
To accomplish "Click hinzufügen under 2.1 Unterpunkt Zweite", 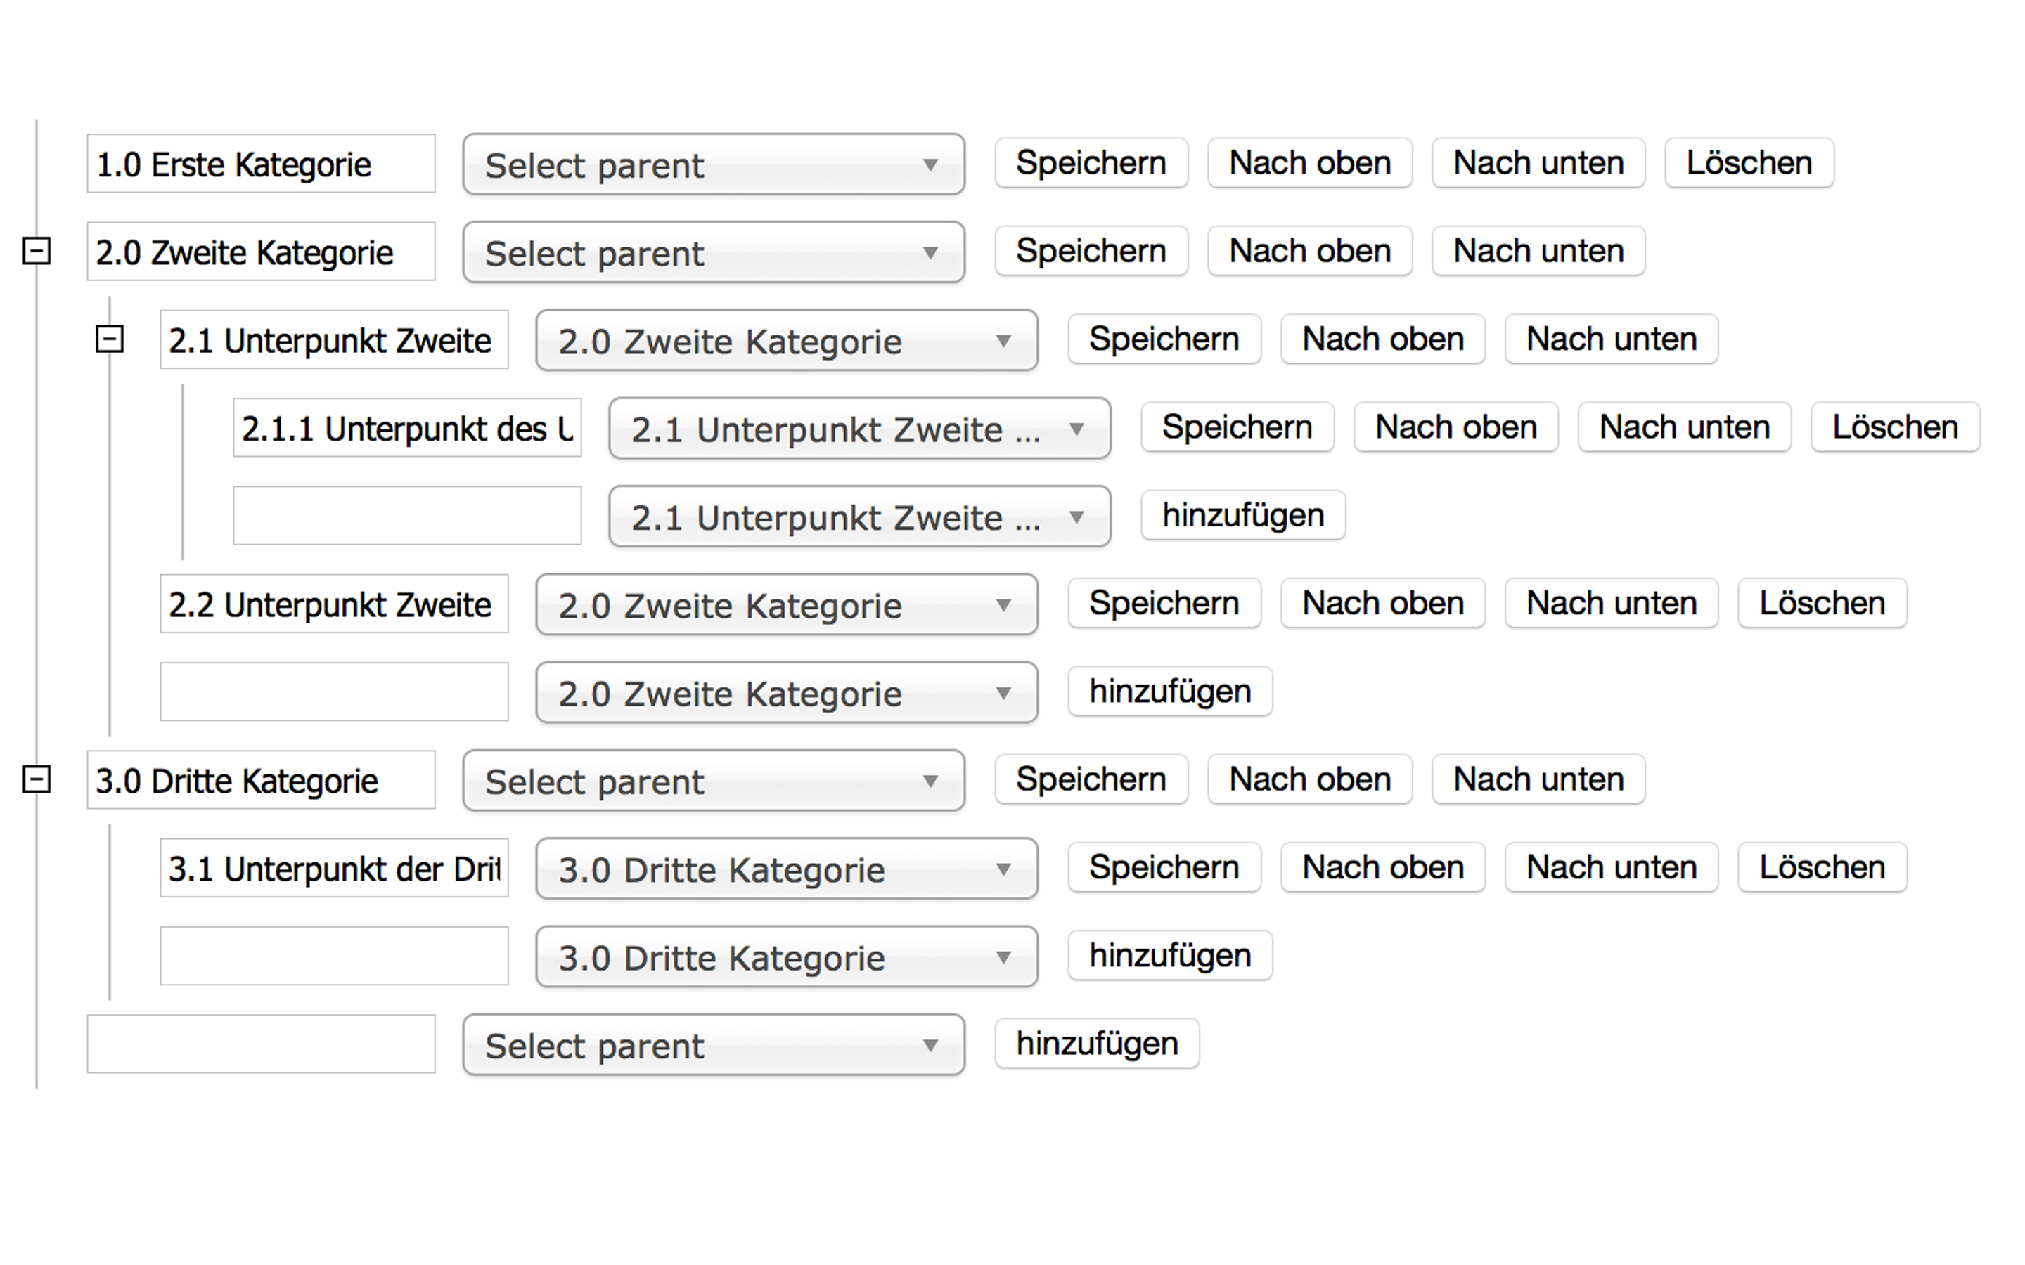I will point(1242,515).
